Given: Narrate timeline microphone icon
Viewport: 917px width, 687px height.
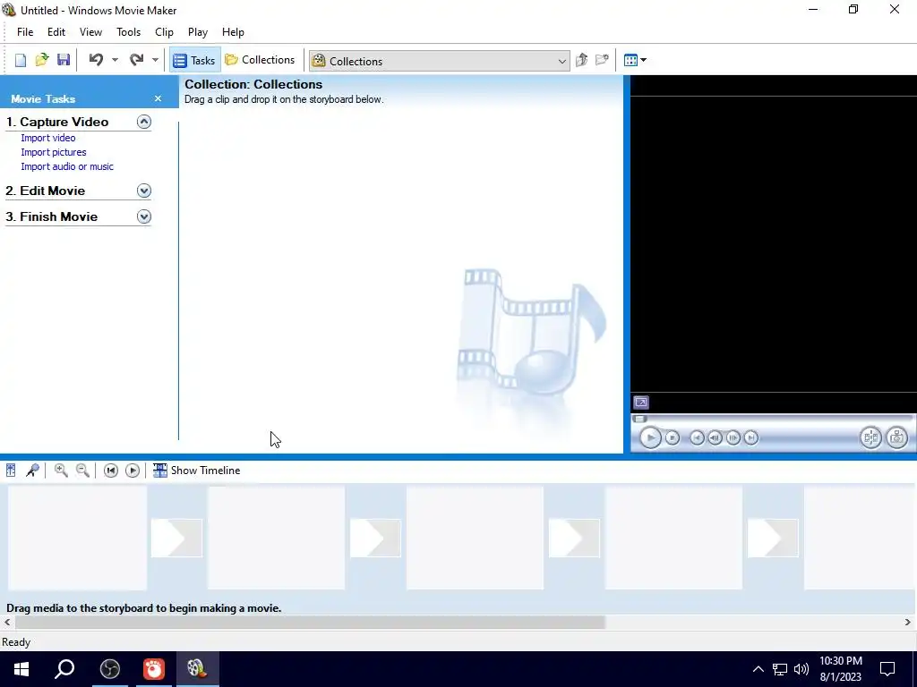Looking at the screenshot, I should 33,471.
